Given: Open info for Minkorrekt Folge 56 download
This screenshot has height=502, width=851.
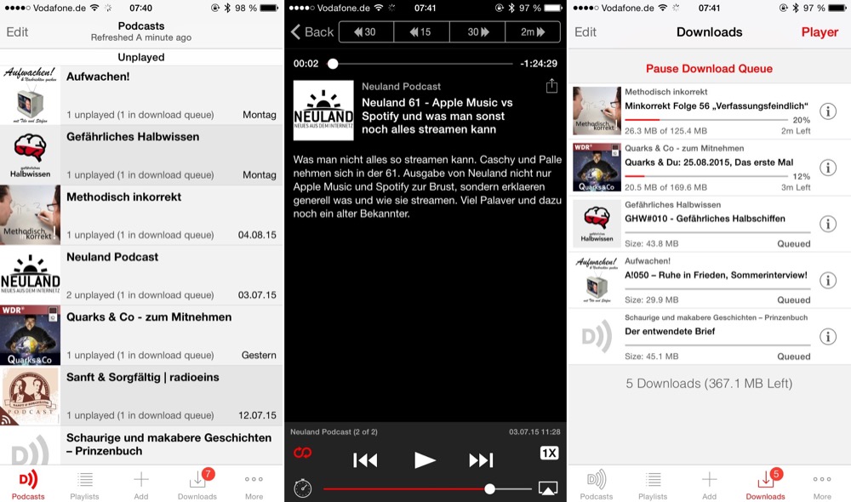Looking at the screenshot, I should pyautogui.click(x=827, y=111).
